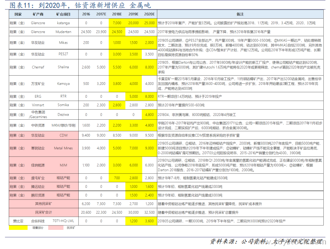Click the 中铁资源 producer cell

(x=38, y=126)
